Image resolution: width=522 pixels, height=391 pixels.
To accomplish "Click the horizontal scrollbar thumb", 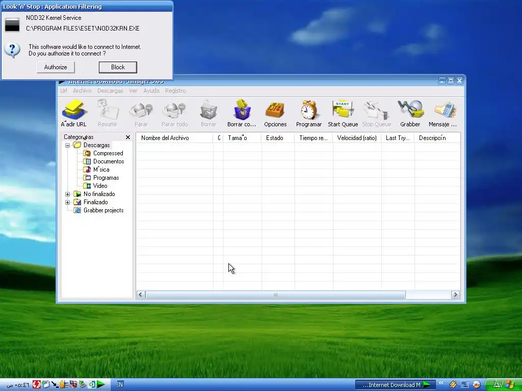I will click(x=275, y=295).
